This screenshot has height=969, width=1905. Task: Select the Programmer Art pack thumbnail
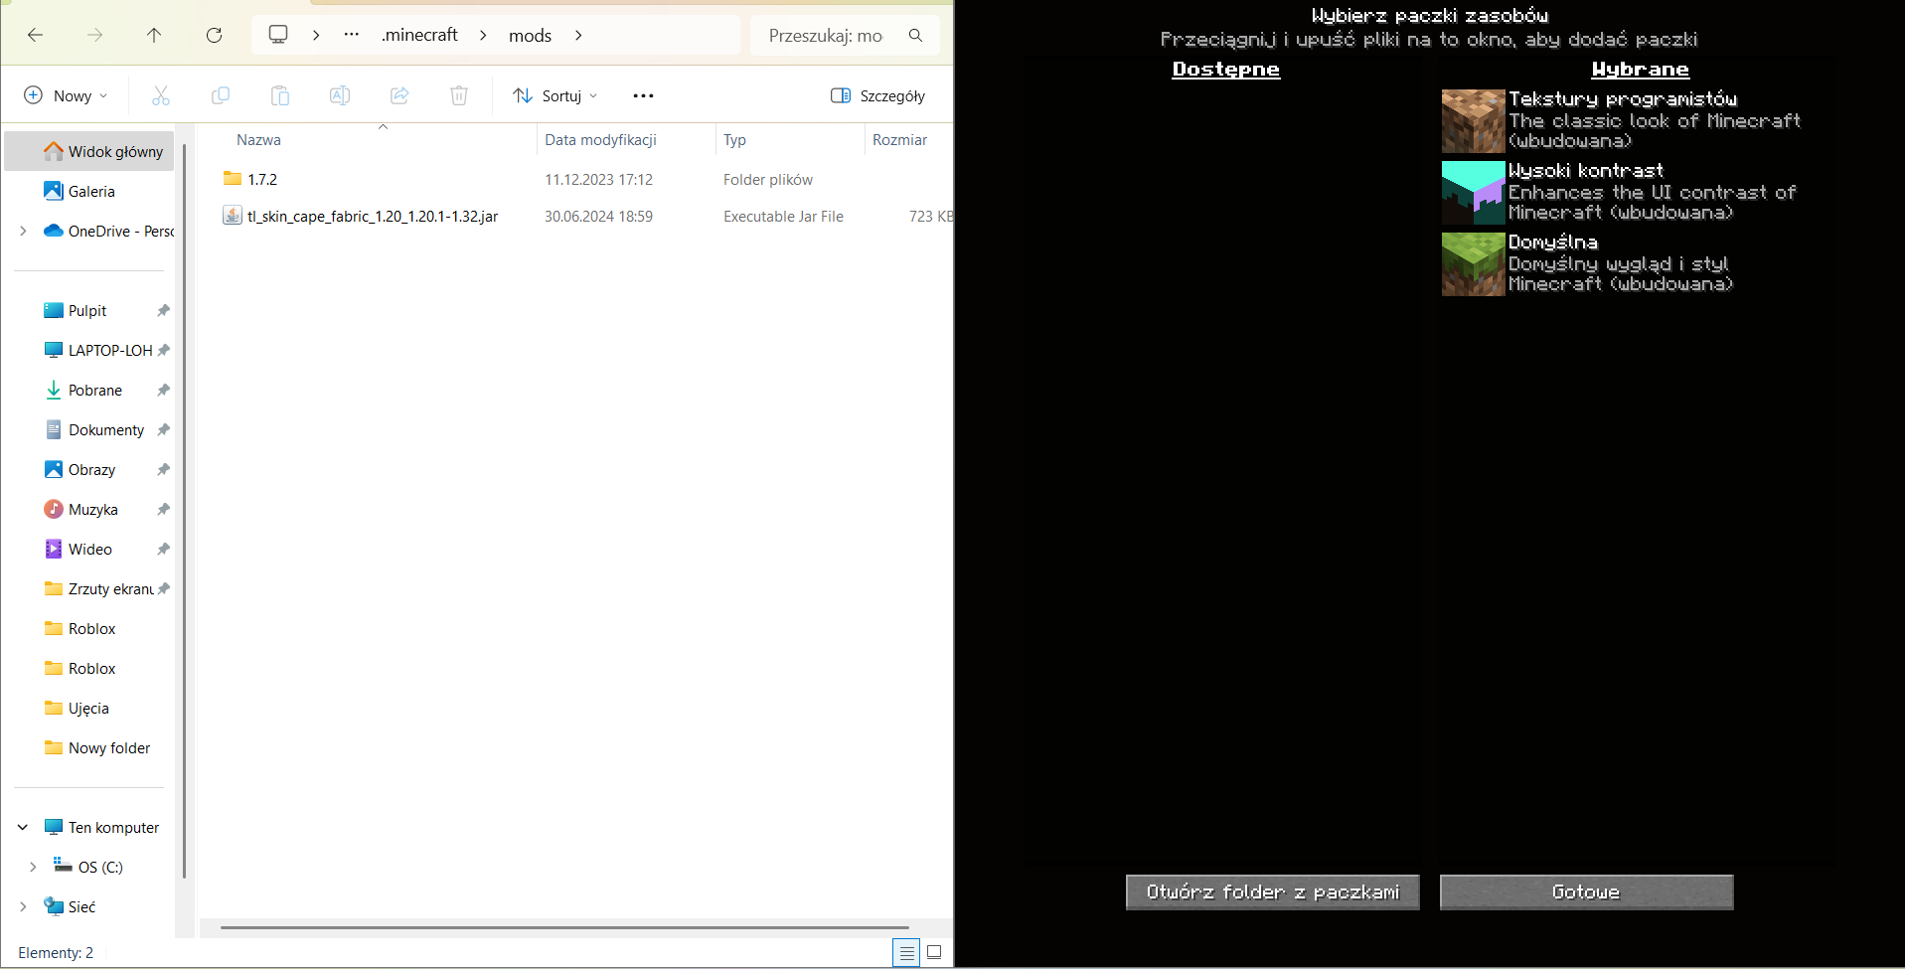[x=1474, y=121]
